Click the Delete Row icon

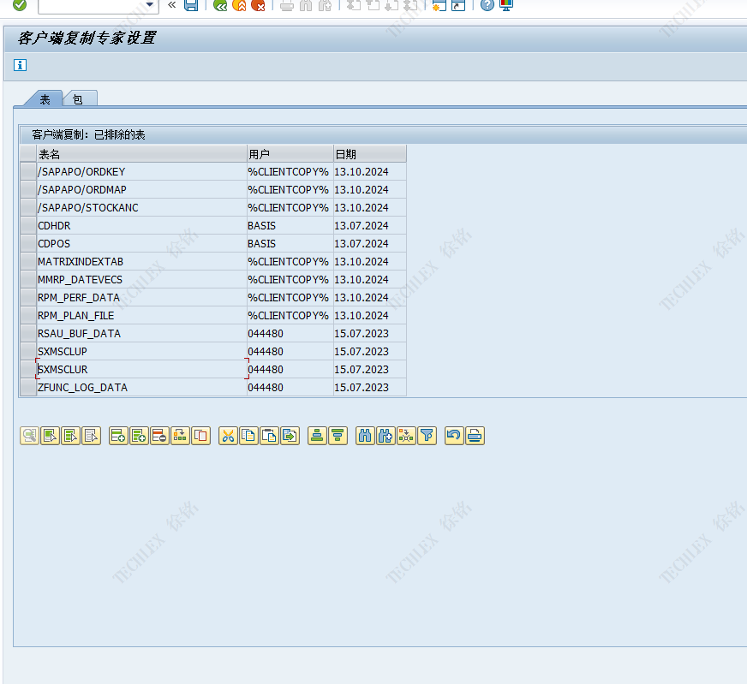tap(159, 436)
